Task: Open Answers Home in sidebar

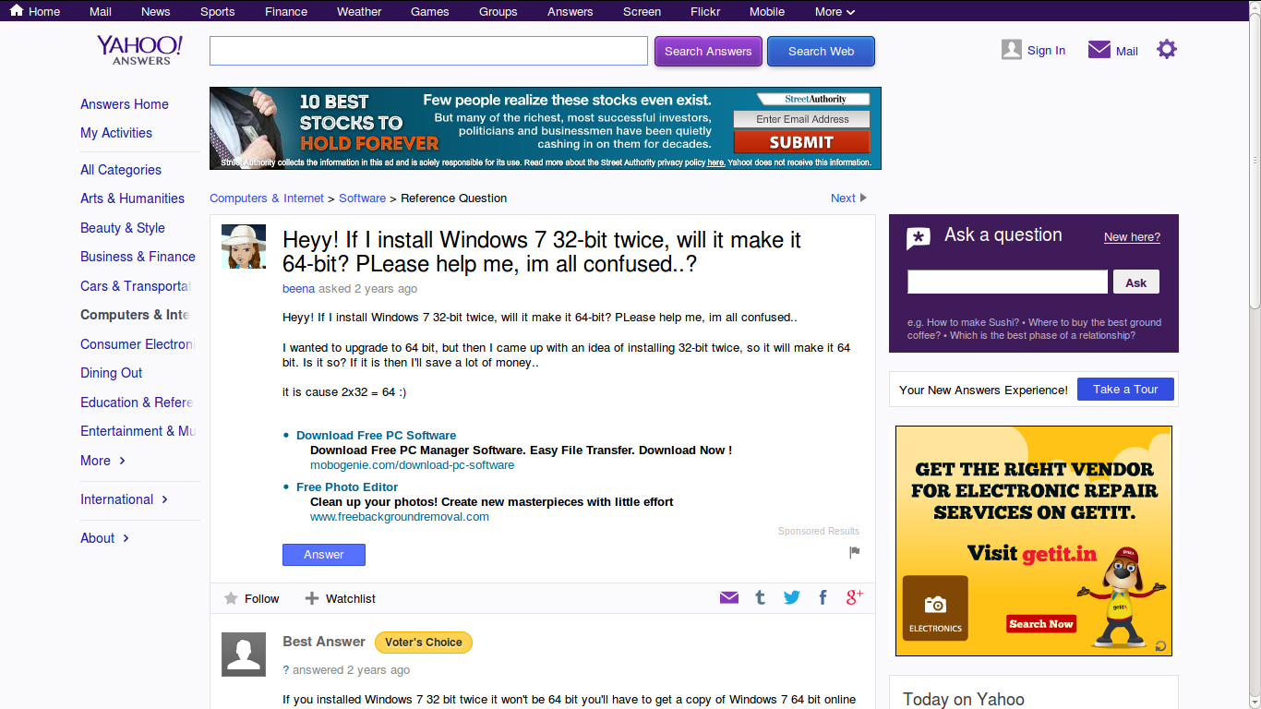Action: coord(125,104)
